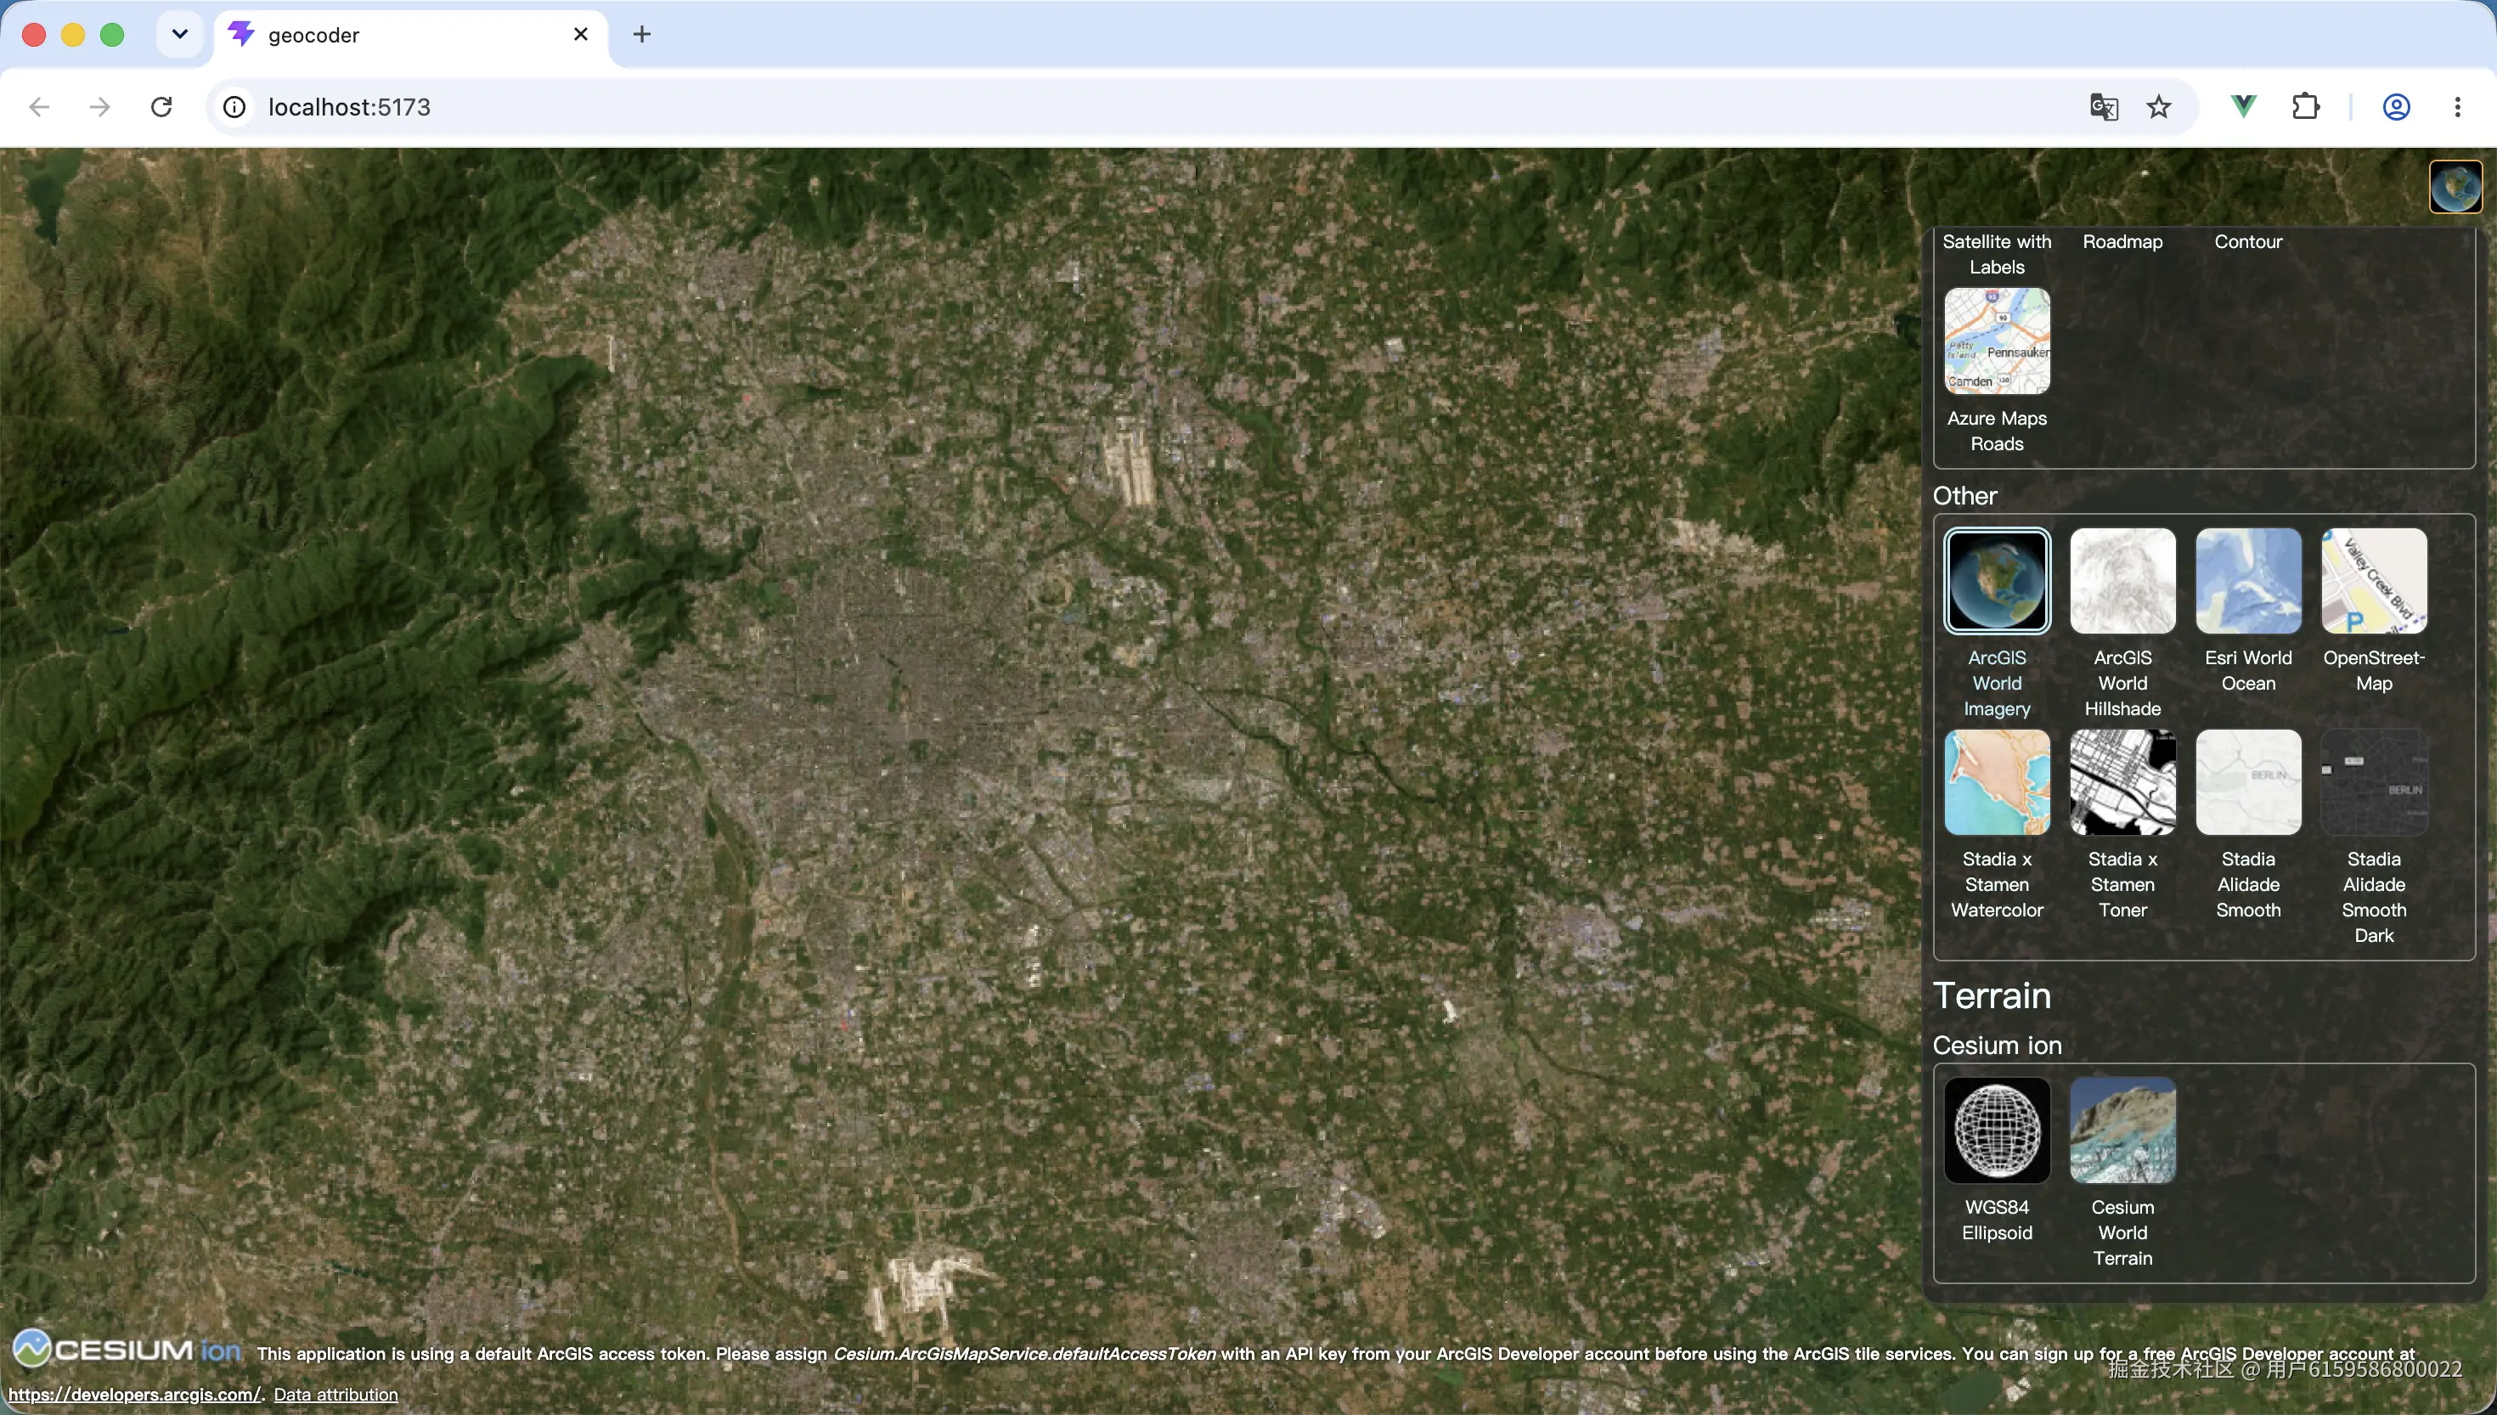Open the tab search dropdown
Viewport: 2497px width, 1415px height.
(x=180, y=34)
